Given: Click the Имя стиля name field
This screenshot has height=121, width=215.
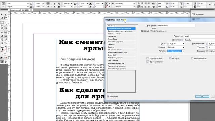Looking at the screenshot, I should coord(176,26).
